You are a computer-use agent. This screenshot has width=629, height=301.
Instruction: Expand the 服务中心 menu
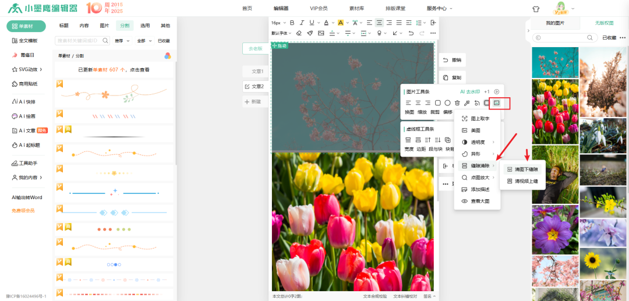point(439,8)
